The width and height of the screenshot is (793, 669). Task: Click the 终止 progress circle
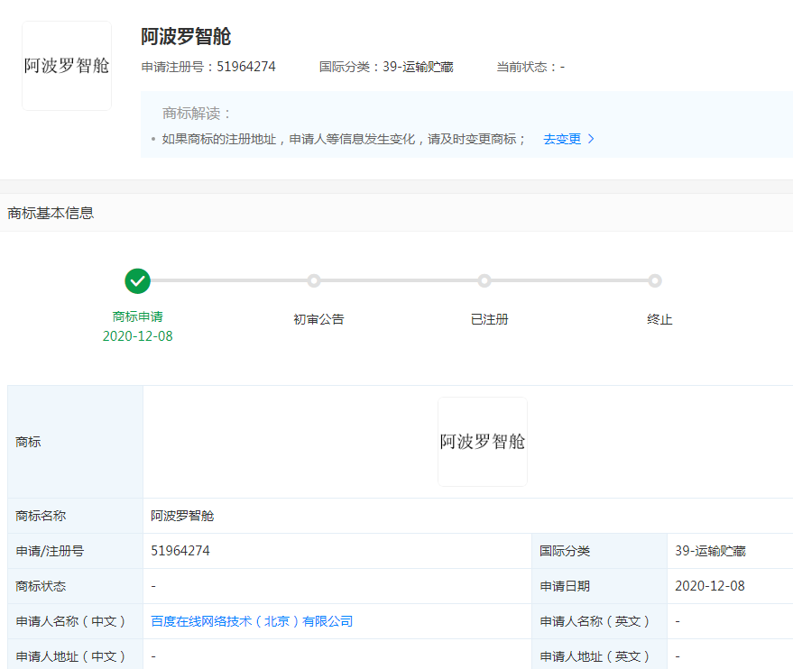(654, 280)
